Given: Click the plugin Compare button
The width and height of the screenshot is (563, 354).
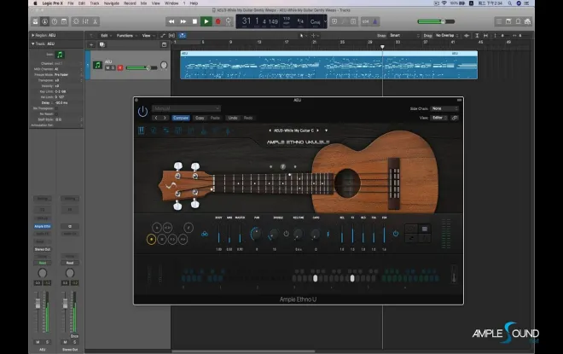Looking at the screenshot, I should 181,118.
